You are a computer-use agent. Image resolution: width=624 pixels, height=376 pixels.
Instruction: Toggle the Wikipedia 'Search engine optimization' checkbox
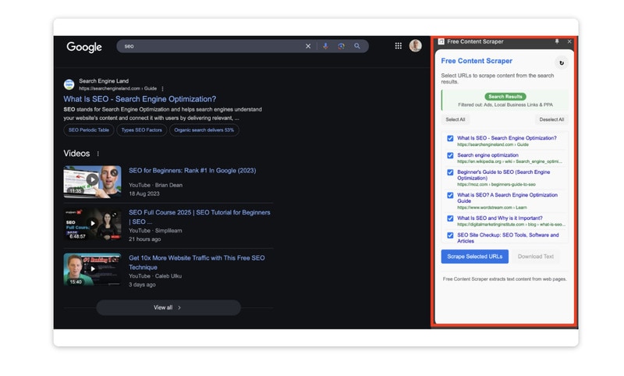[450, 156]
